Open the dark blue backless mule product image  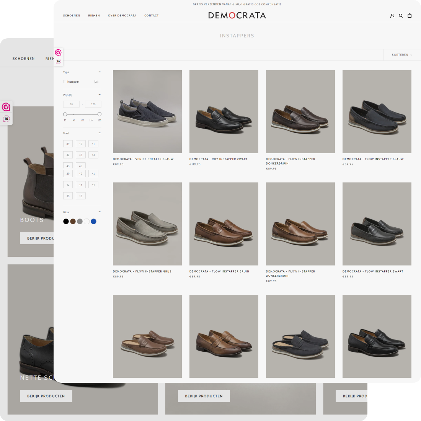[300, 336]
